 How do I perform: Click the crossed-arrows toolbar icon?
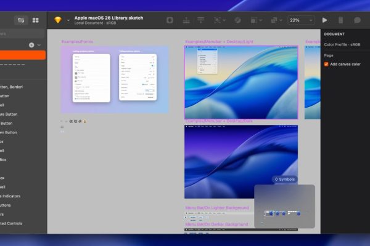point(217,20)
